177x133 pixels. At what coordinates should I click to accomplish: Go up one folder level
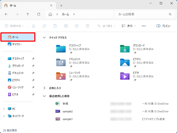pyautogui.click(x=28, y=14)
